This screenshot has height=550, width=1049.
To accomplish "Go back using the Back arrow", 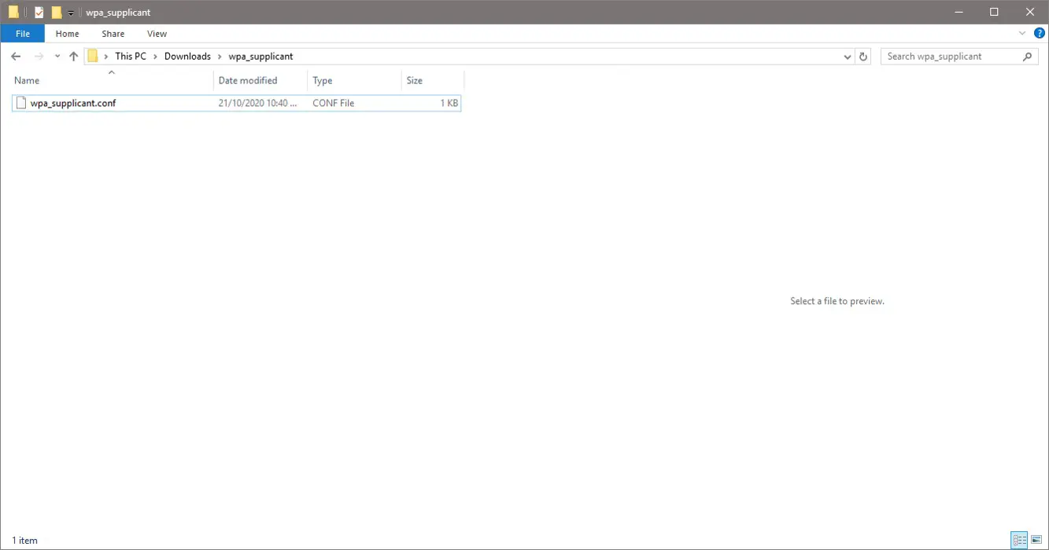I will tap(16, 57).
